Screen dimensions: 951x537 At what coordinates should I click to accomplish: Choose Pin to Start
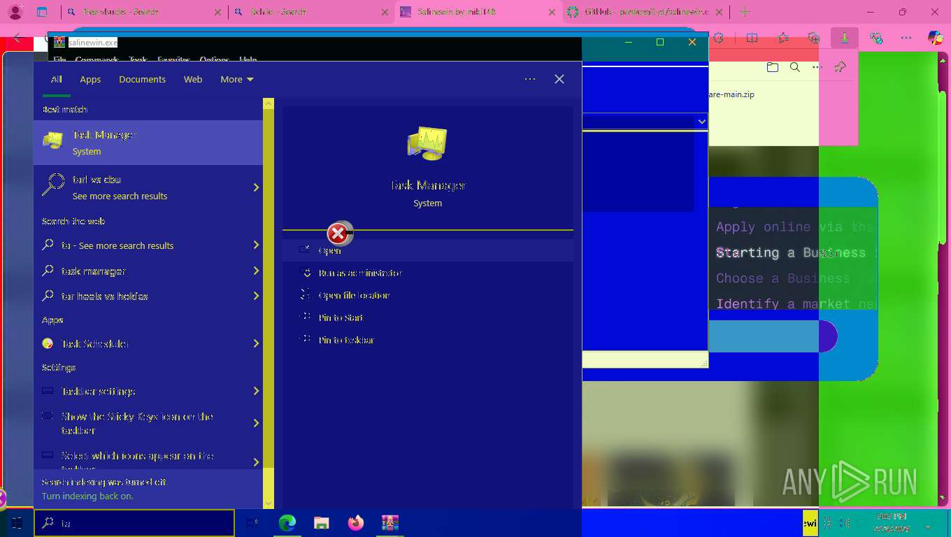428,317
